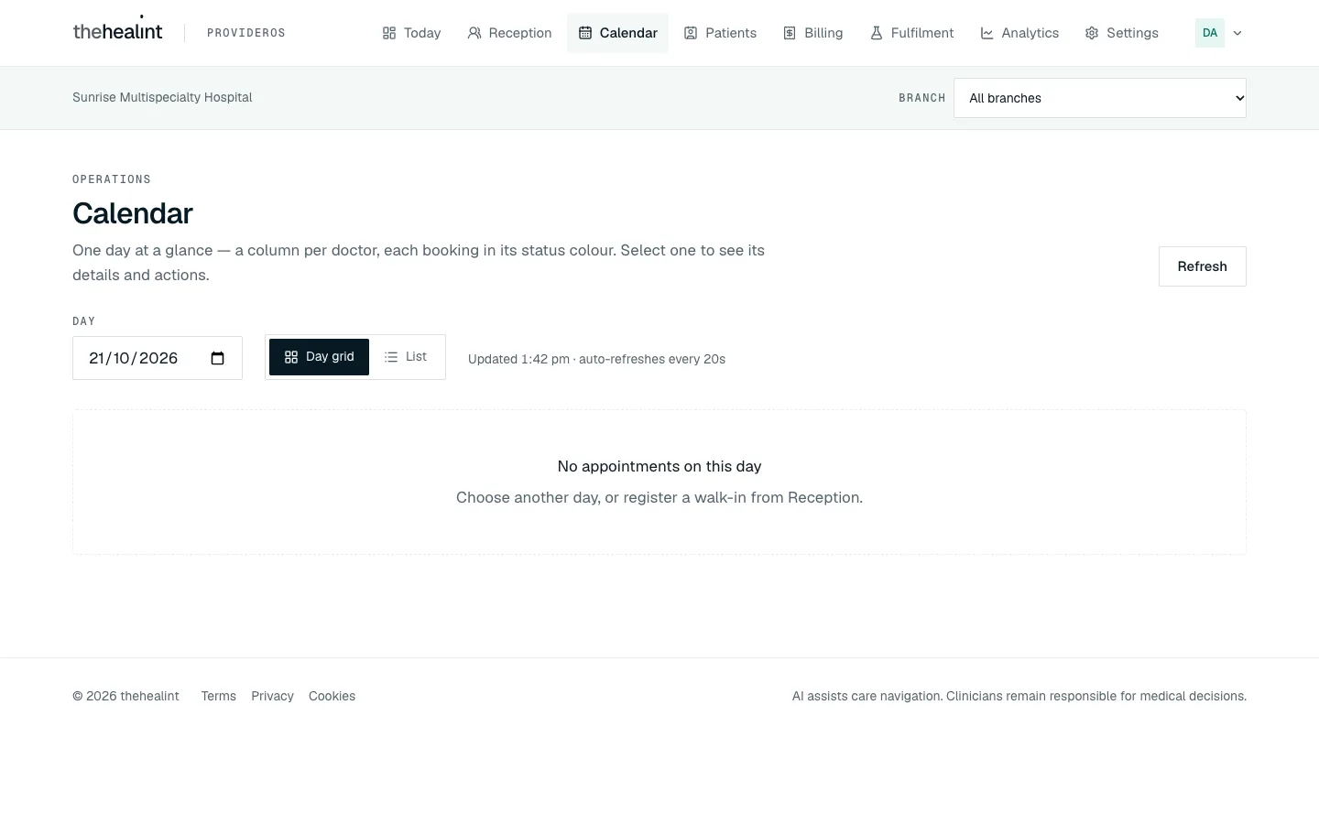Open the Fulfilment tab
The height and width of the screenshot is (824, 1319).
pyautogui.click(x=911, y=33)
